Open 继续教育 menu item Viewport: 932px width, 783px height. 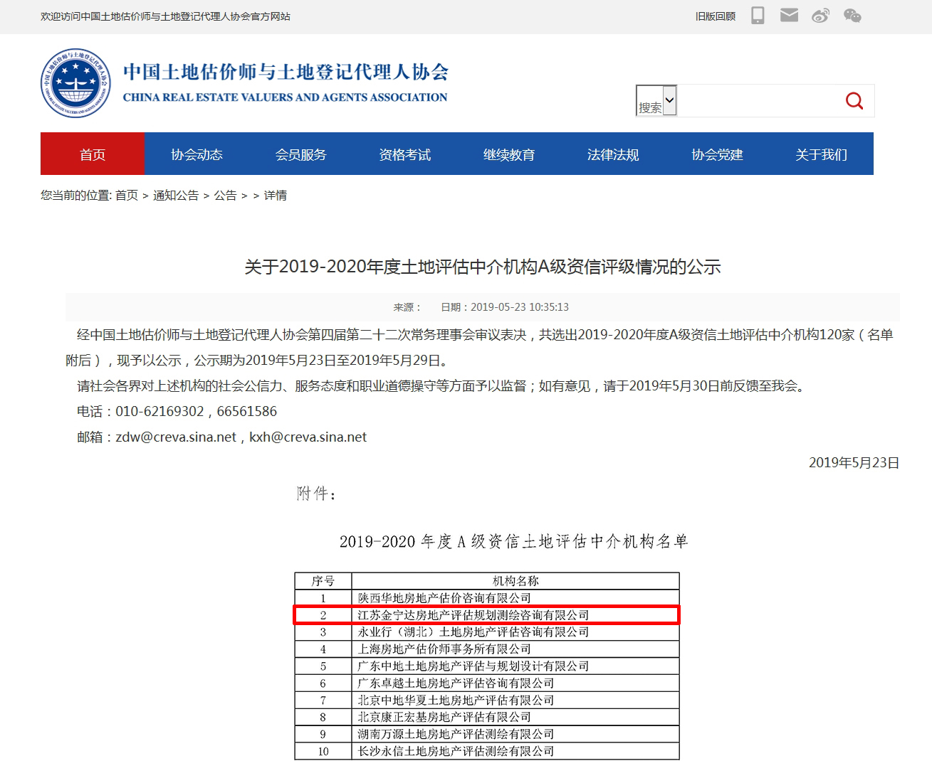(x=509, y=154)
